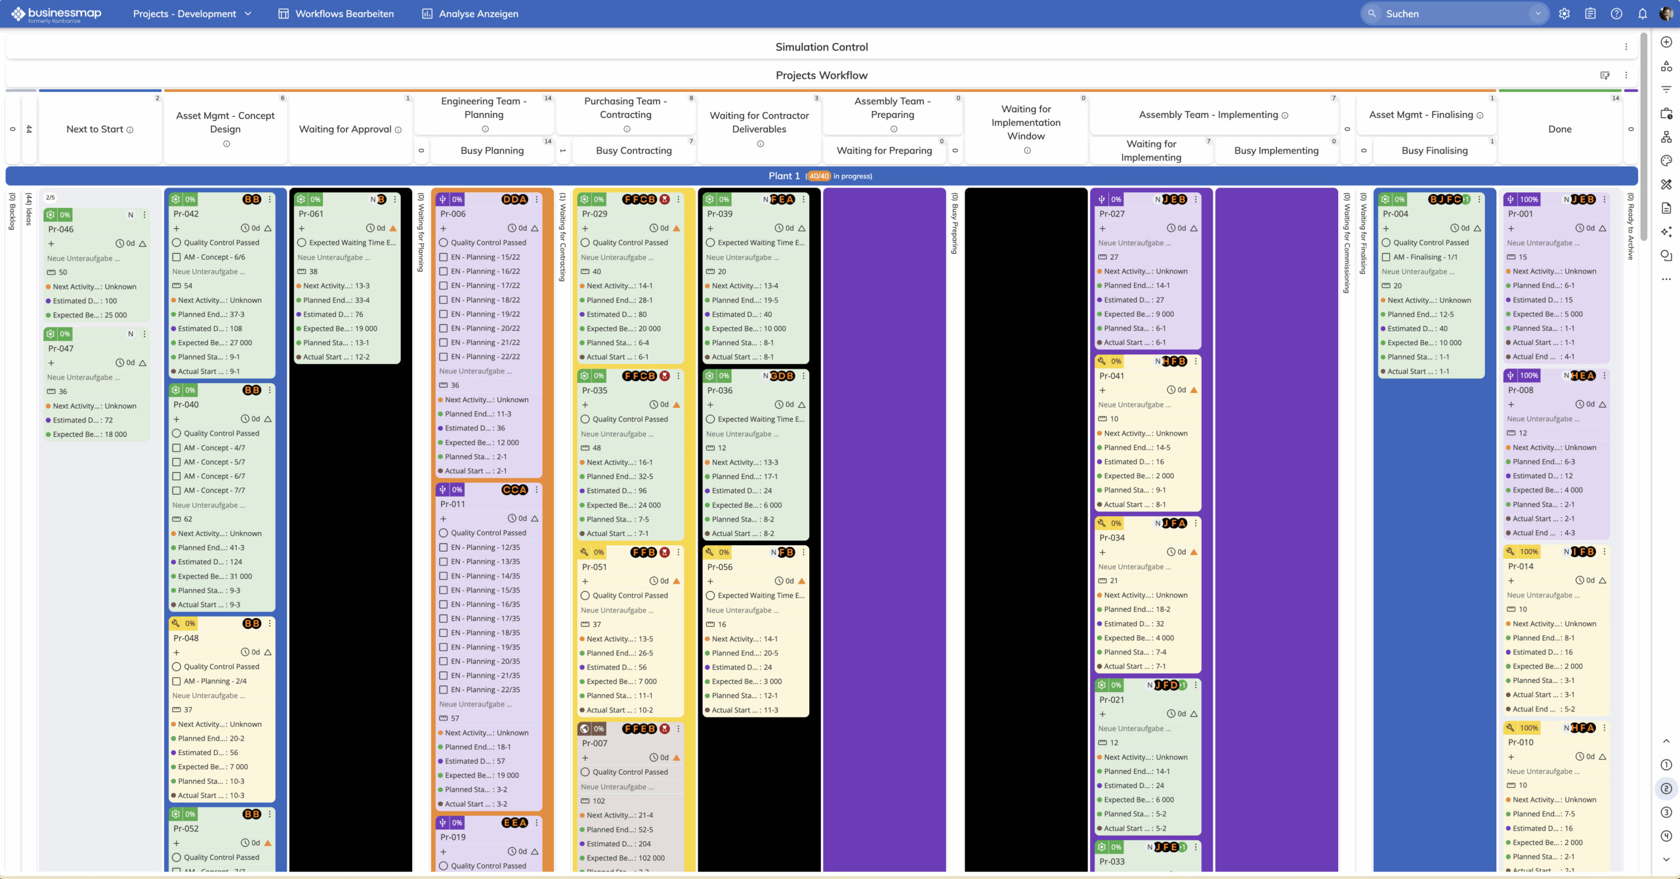
Task: Check AM - Concept - 6/6 on Pr-042
Action: tap(177, 257)
